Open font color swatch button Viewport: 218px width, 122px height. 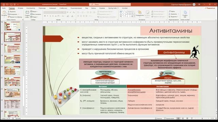coord(72,16)
